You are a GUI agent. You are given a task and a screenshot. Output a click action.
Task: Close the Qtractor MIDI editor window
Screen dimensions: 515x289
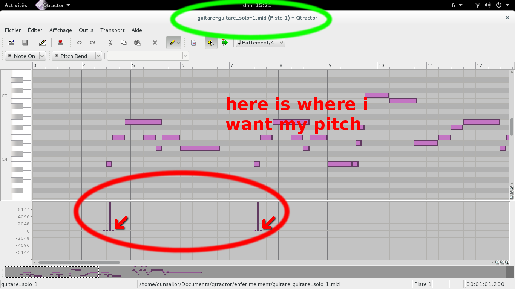(x=507, y=18)
